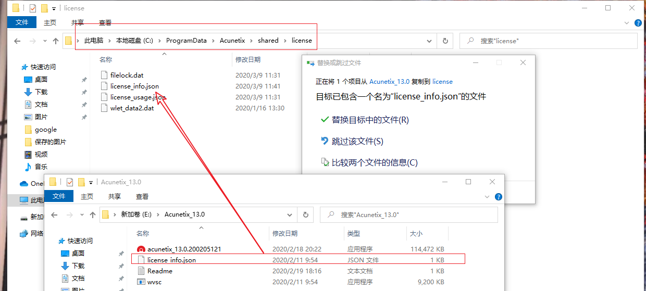The image size is (646, 291).
Task: Sort by 名称 column in the license window
Action: (106, 60)
